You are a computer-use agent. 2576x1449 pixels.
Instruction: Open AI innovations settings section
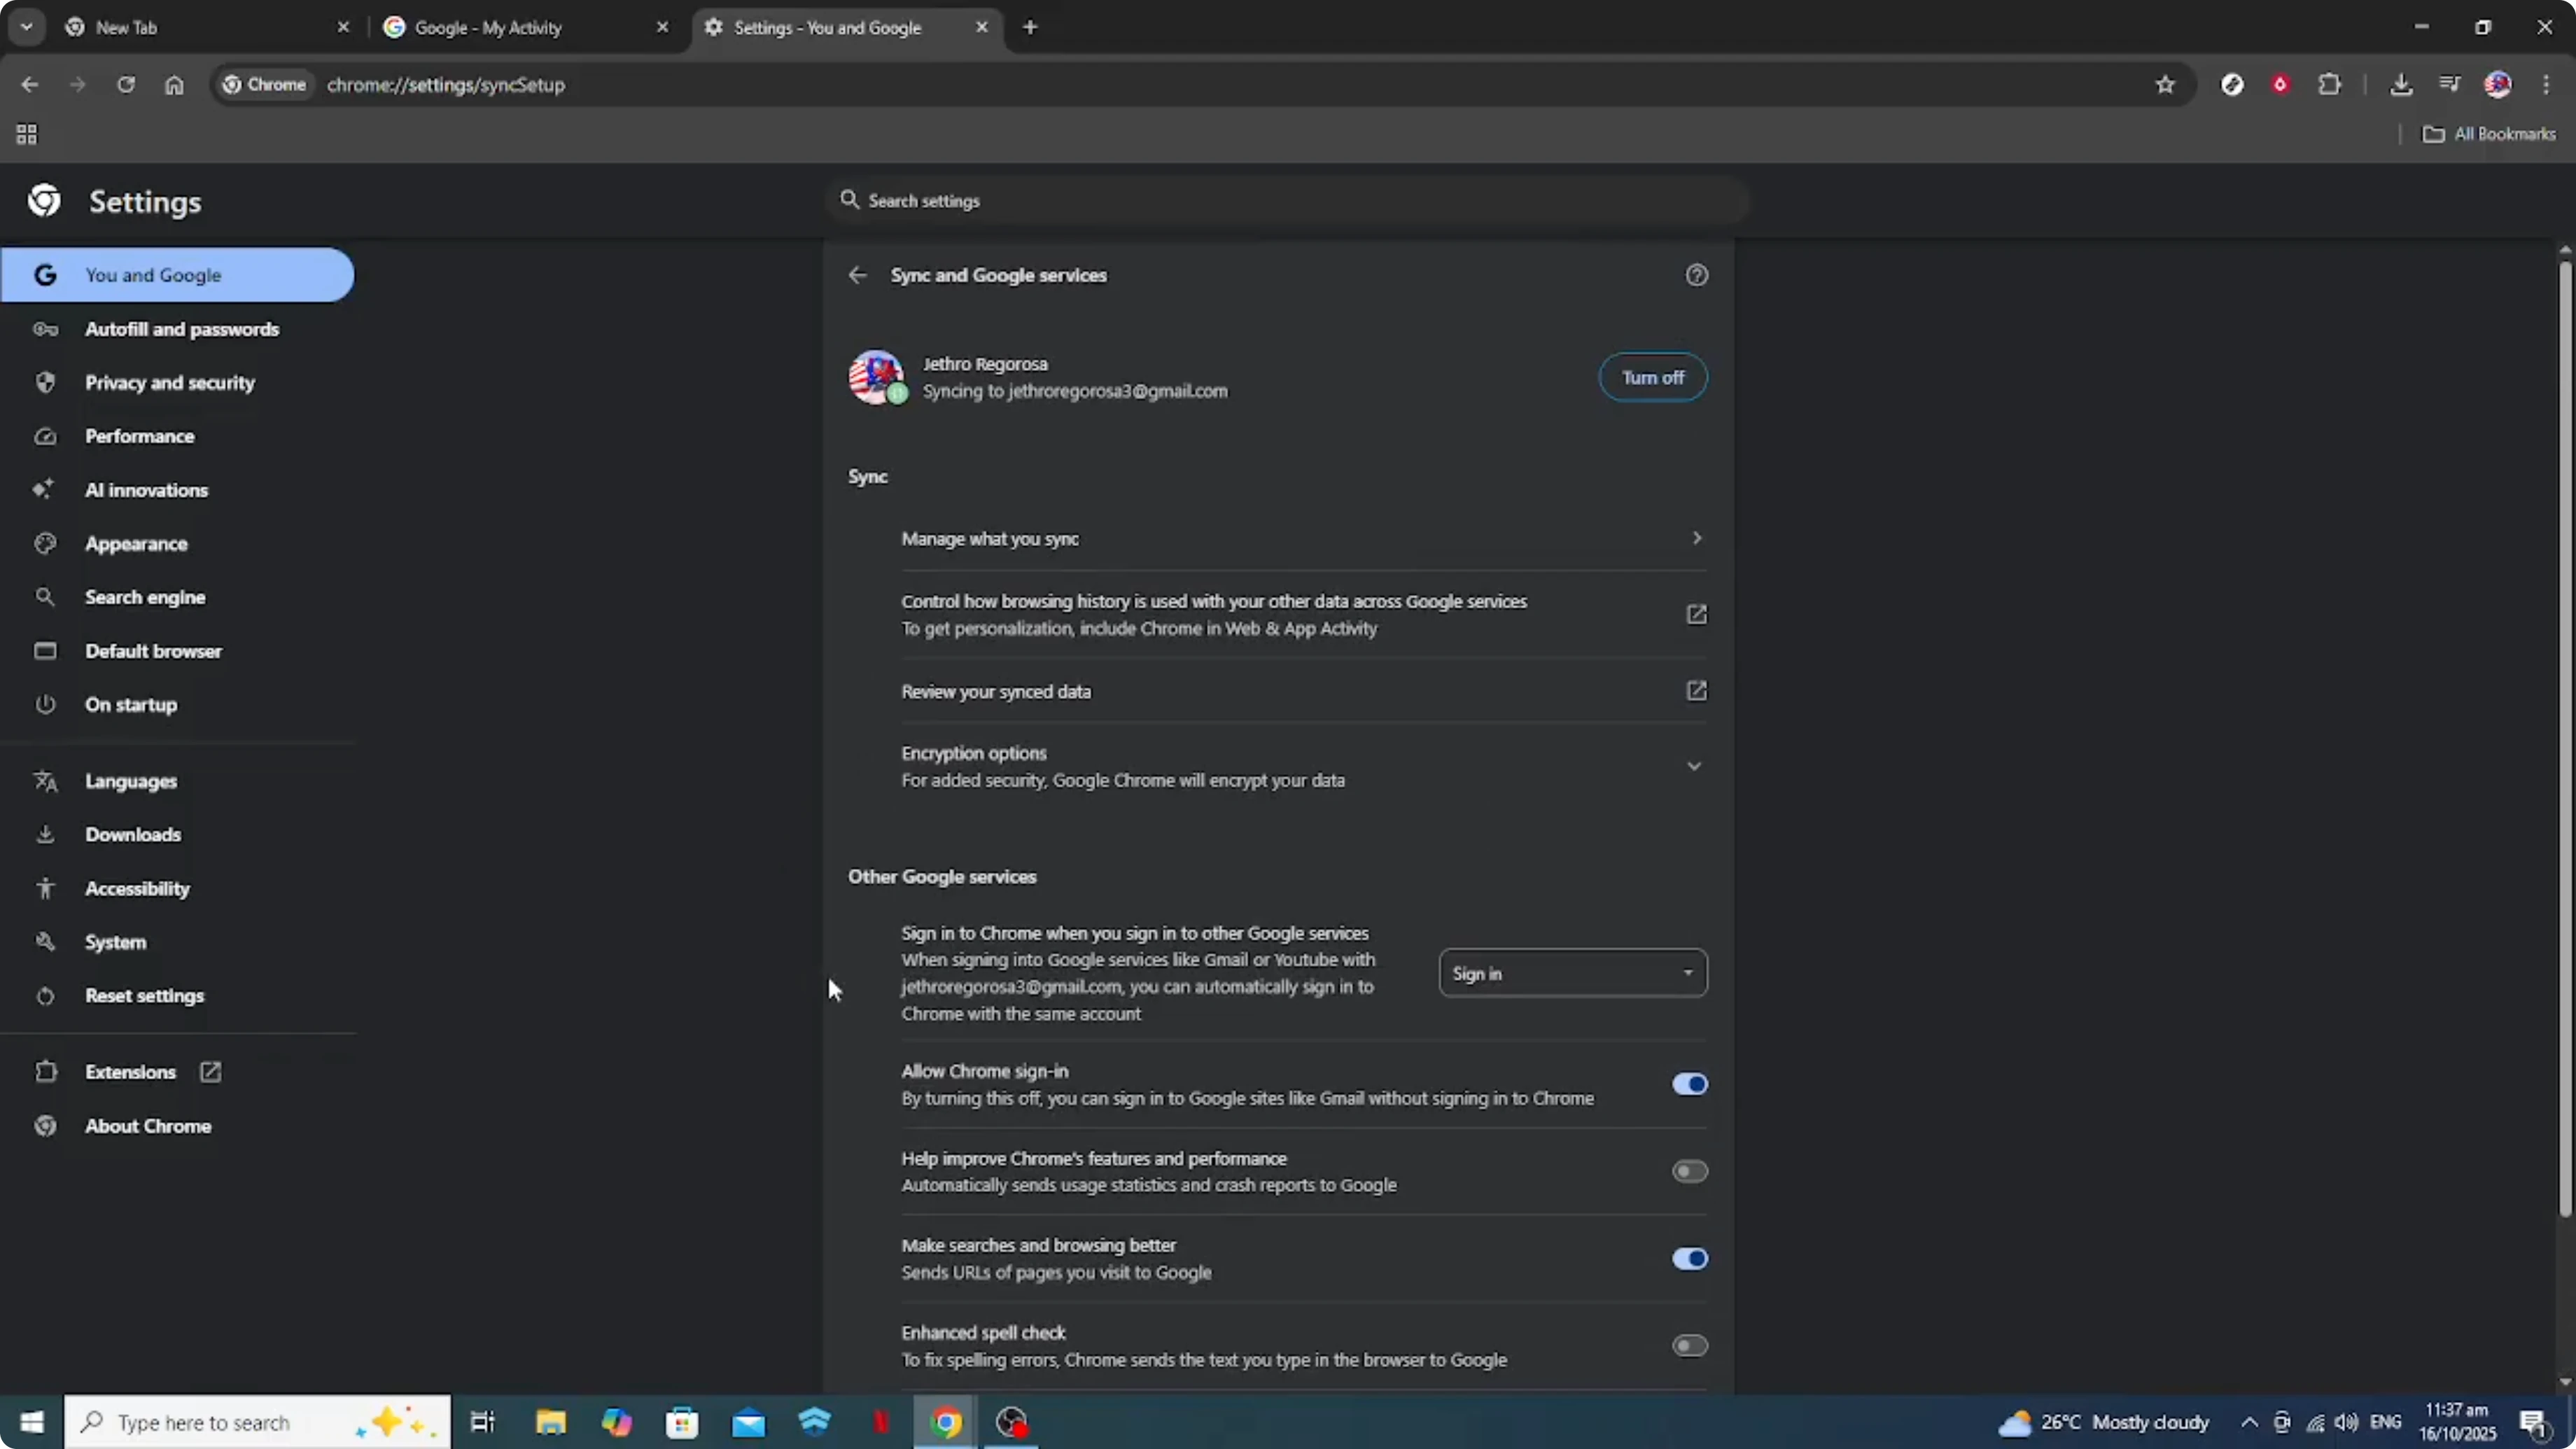click(177, 490)
